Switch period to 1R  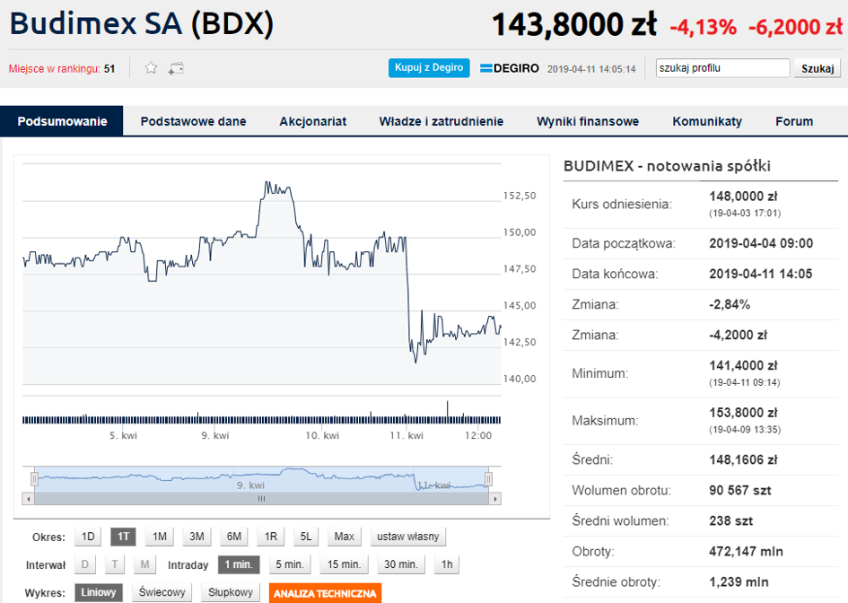(271, 537)
